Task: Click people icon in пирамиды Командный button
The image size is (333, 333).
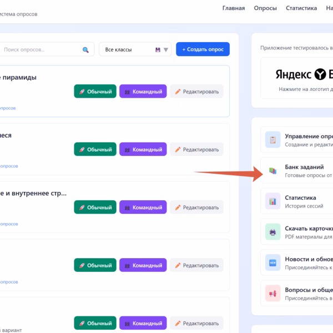Action: pyautogui.click(x=127, y=92)
